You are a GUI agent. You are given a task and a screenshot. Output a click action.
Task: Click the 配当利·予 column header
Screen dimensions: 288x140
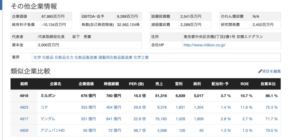220,84
